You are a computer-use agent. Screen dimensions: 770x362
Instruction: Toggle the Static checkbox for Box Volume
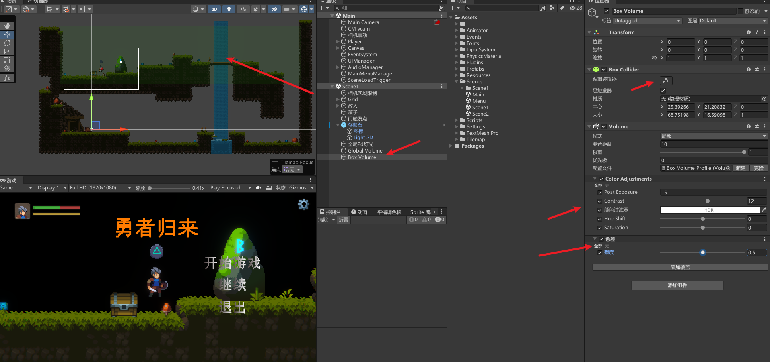(x=740, y=11)
